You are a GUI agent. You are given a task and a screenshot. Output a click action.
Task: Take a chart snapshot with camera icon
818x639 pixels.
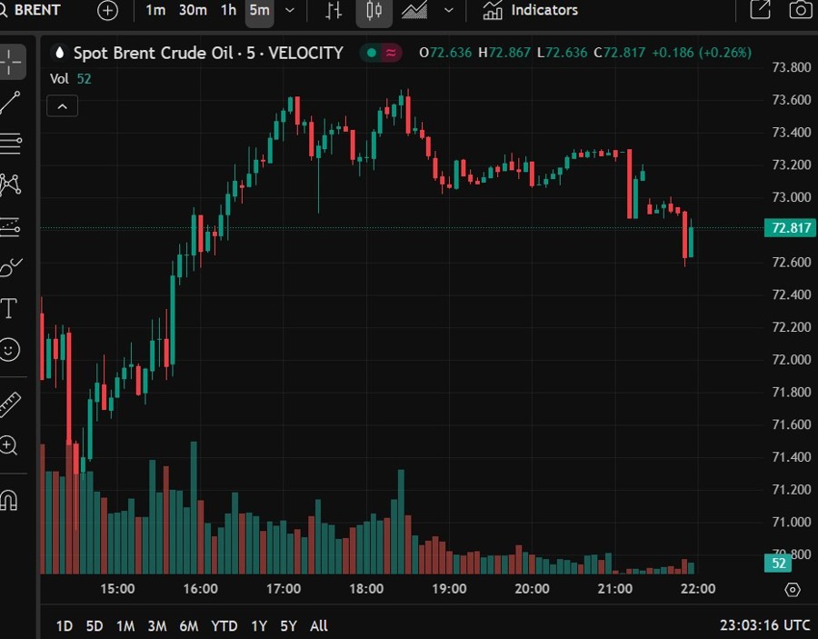point(800,10)
